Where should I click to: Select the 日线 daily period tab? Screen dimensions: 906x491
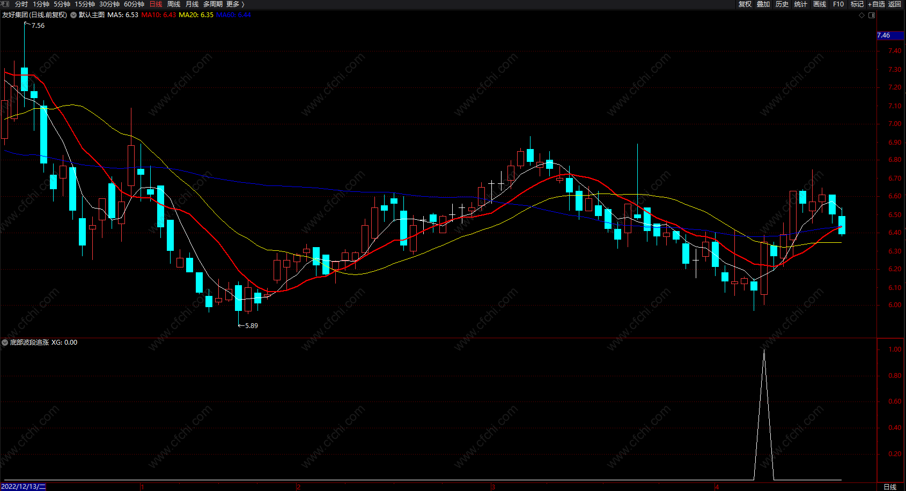click(x=156, y=4)
